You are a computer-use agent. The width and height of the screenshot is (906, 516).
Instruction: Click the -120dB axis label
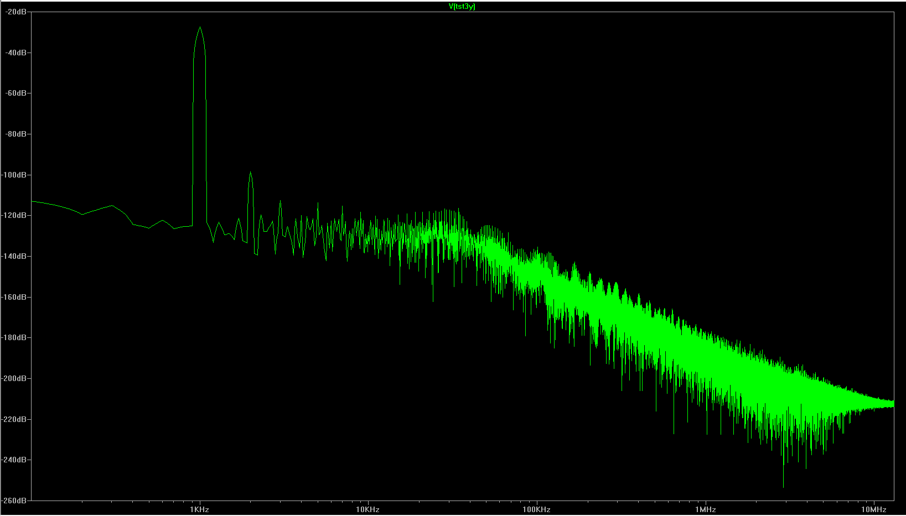click(14, 215)
